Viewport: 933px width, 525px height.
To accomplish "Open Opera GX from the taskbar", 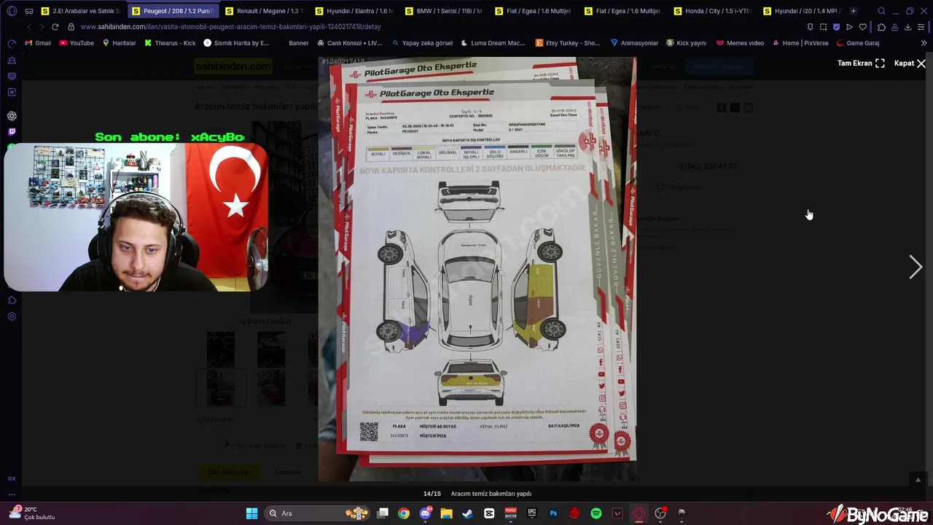I will point(639,513).
